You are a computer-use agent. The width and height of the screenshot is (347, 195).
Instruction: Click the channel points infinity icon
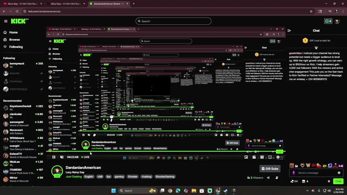294,181
